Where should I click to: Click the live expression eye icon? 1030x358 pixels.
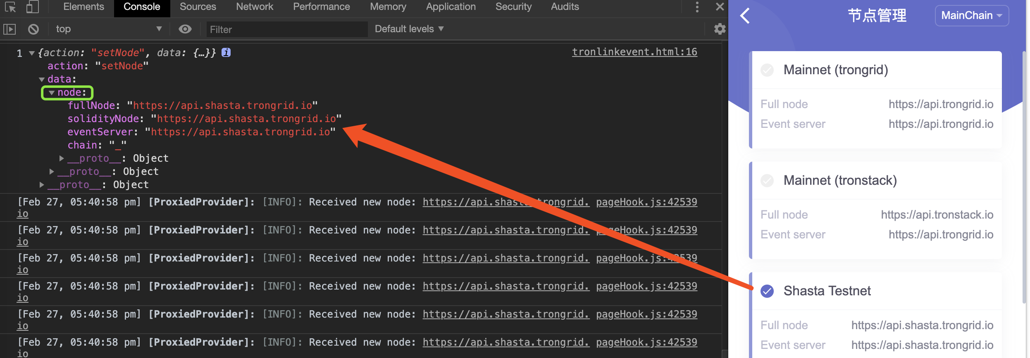(185, 29)
